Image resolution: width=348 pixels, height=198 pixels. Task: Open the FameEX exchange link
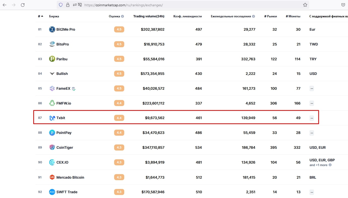(x=64, y=88)
